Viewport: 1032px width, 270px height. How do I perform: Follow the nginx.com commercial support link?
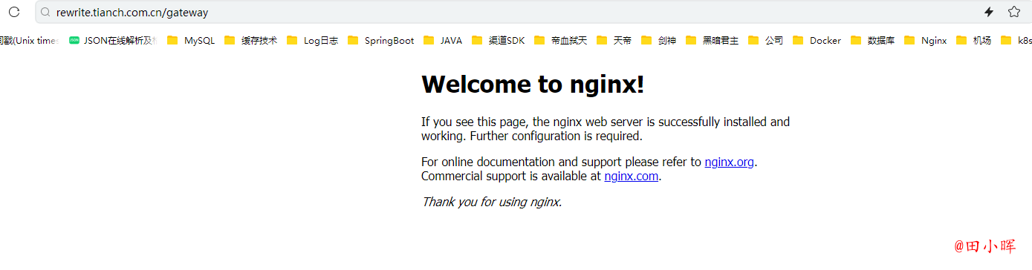point(631,176)
